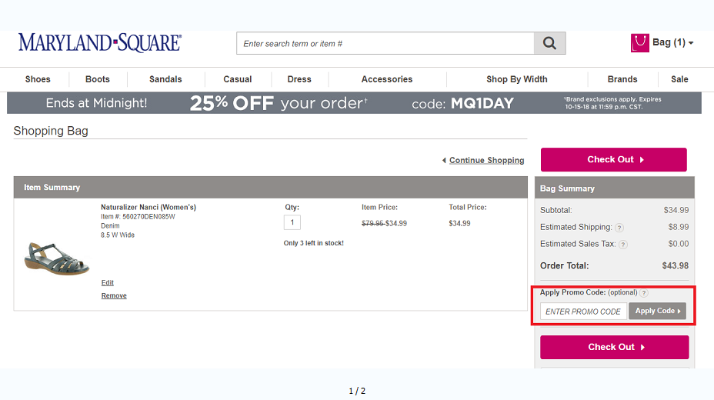This screenshot has width=714, height=400.
Task: Open the Dress menu
Action: coord(299,79)
